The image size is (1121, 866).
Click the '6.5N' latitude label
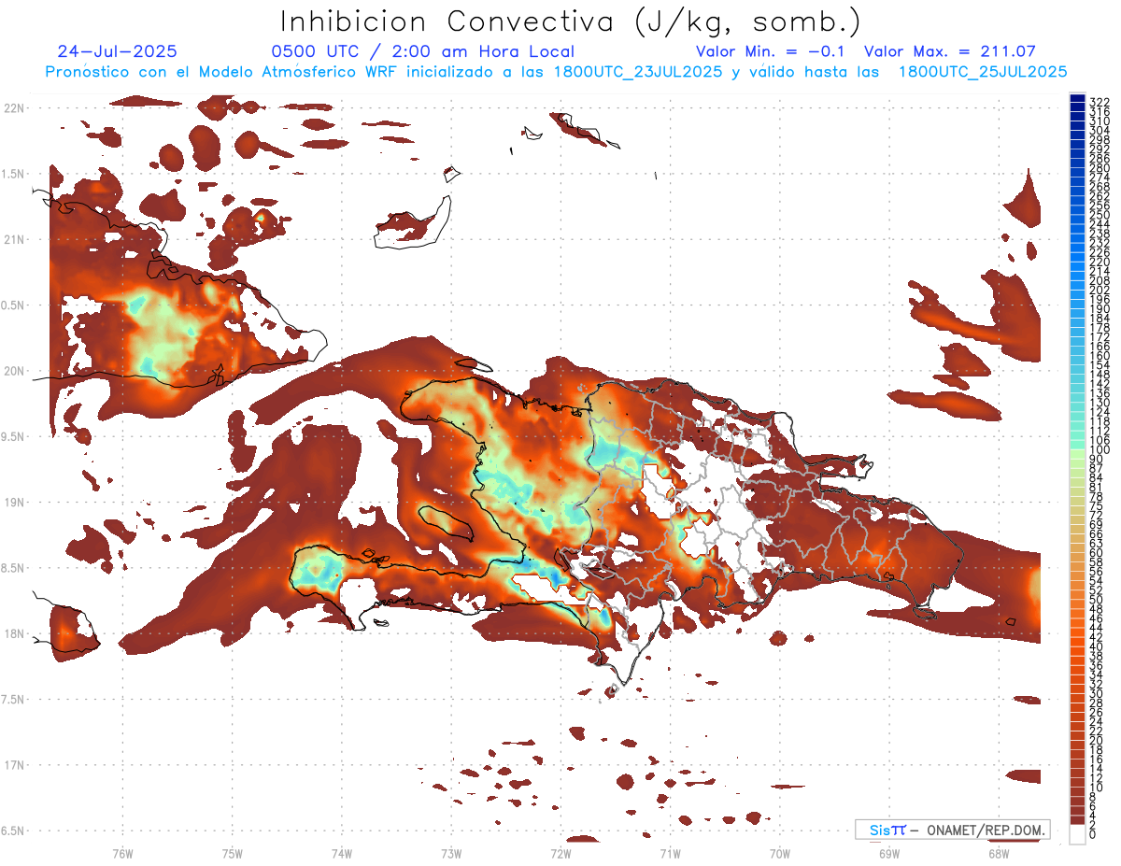click(13, 831)
